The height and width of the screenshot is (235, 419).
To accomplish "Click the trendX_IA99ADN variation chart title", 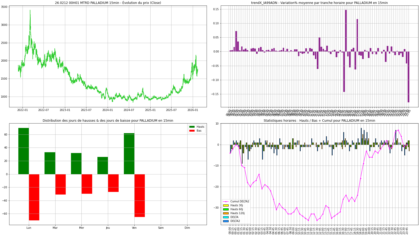I will [x=319, y=3].
